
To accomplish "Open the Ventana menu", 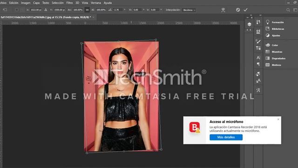I will [96, 3].
